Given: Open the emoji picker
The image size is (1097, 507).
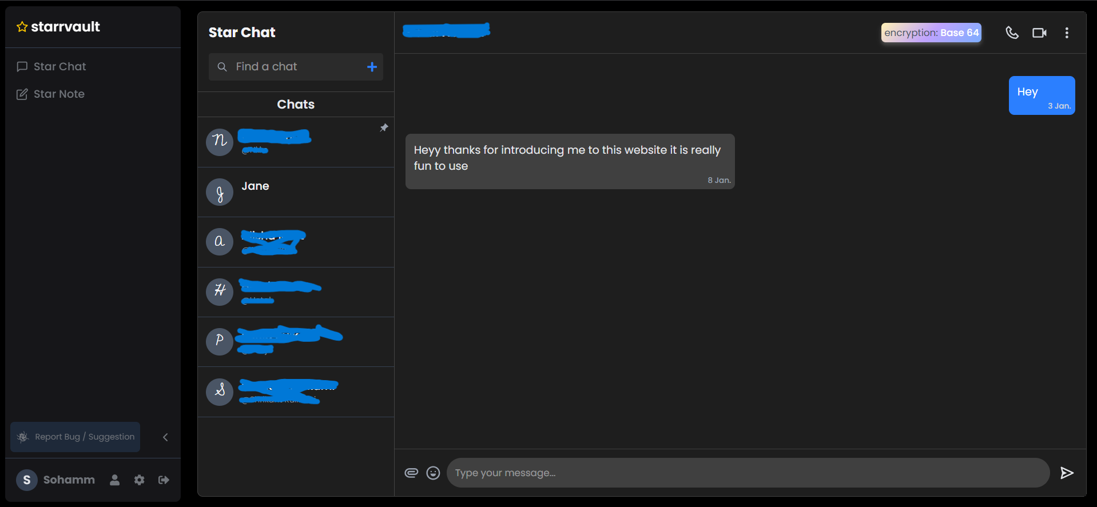Looking at the screenshot, I should point(433,473).
